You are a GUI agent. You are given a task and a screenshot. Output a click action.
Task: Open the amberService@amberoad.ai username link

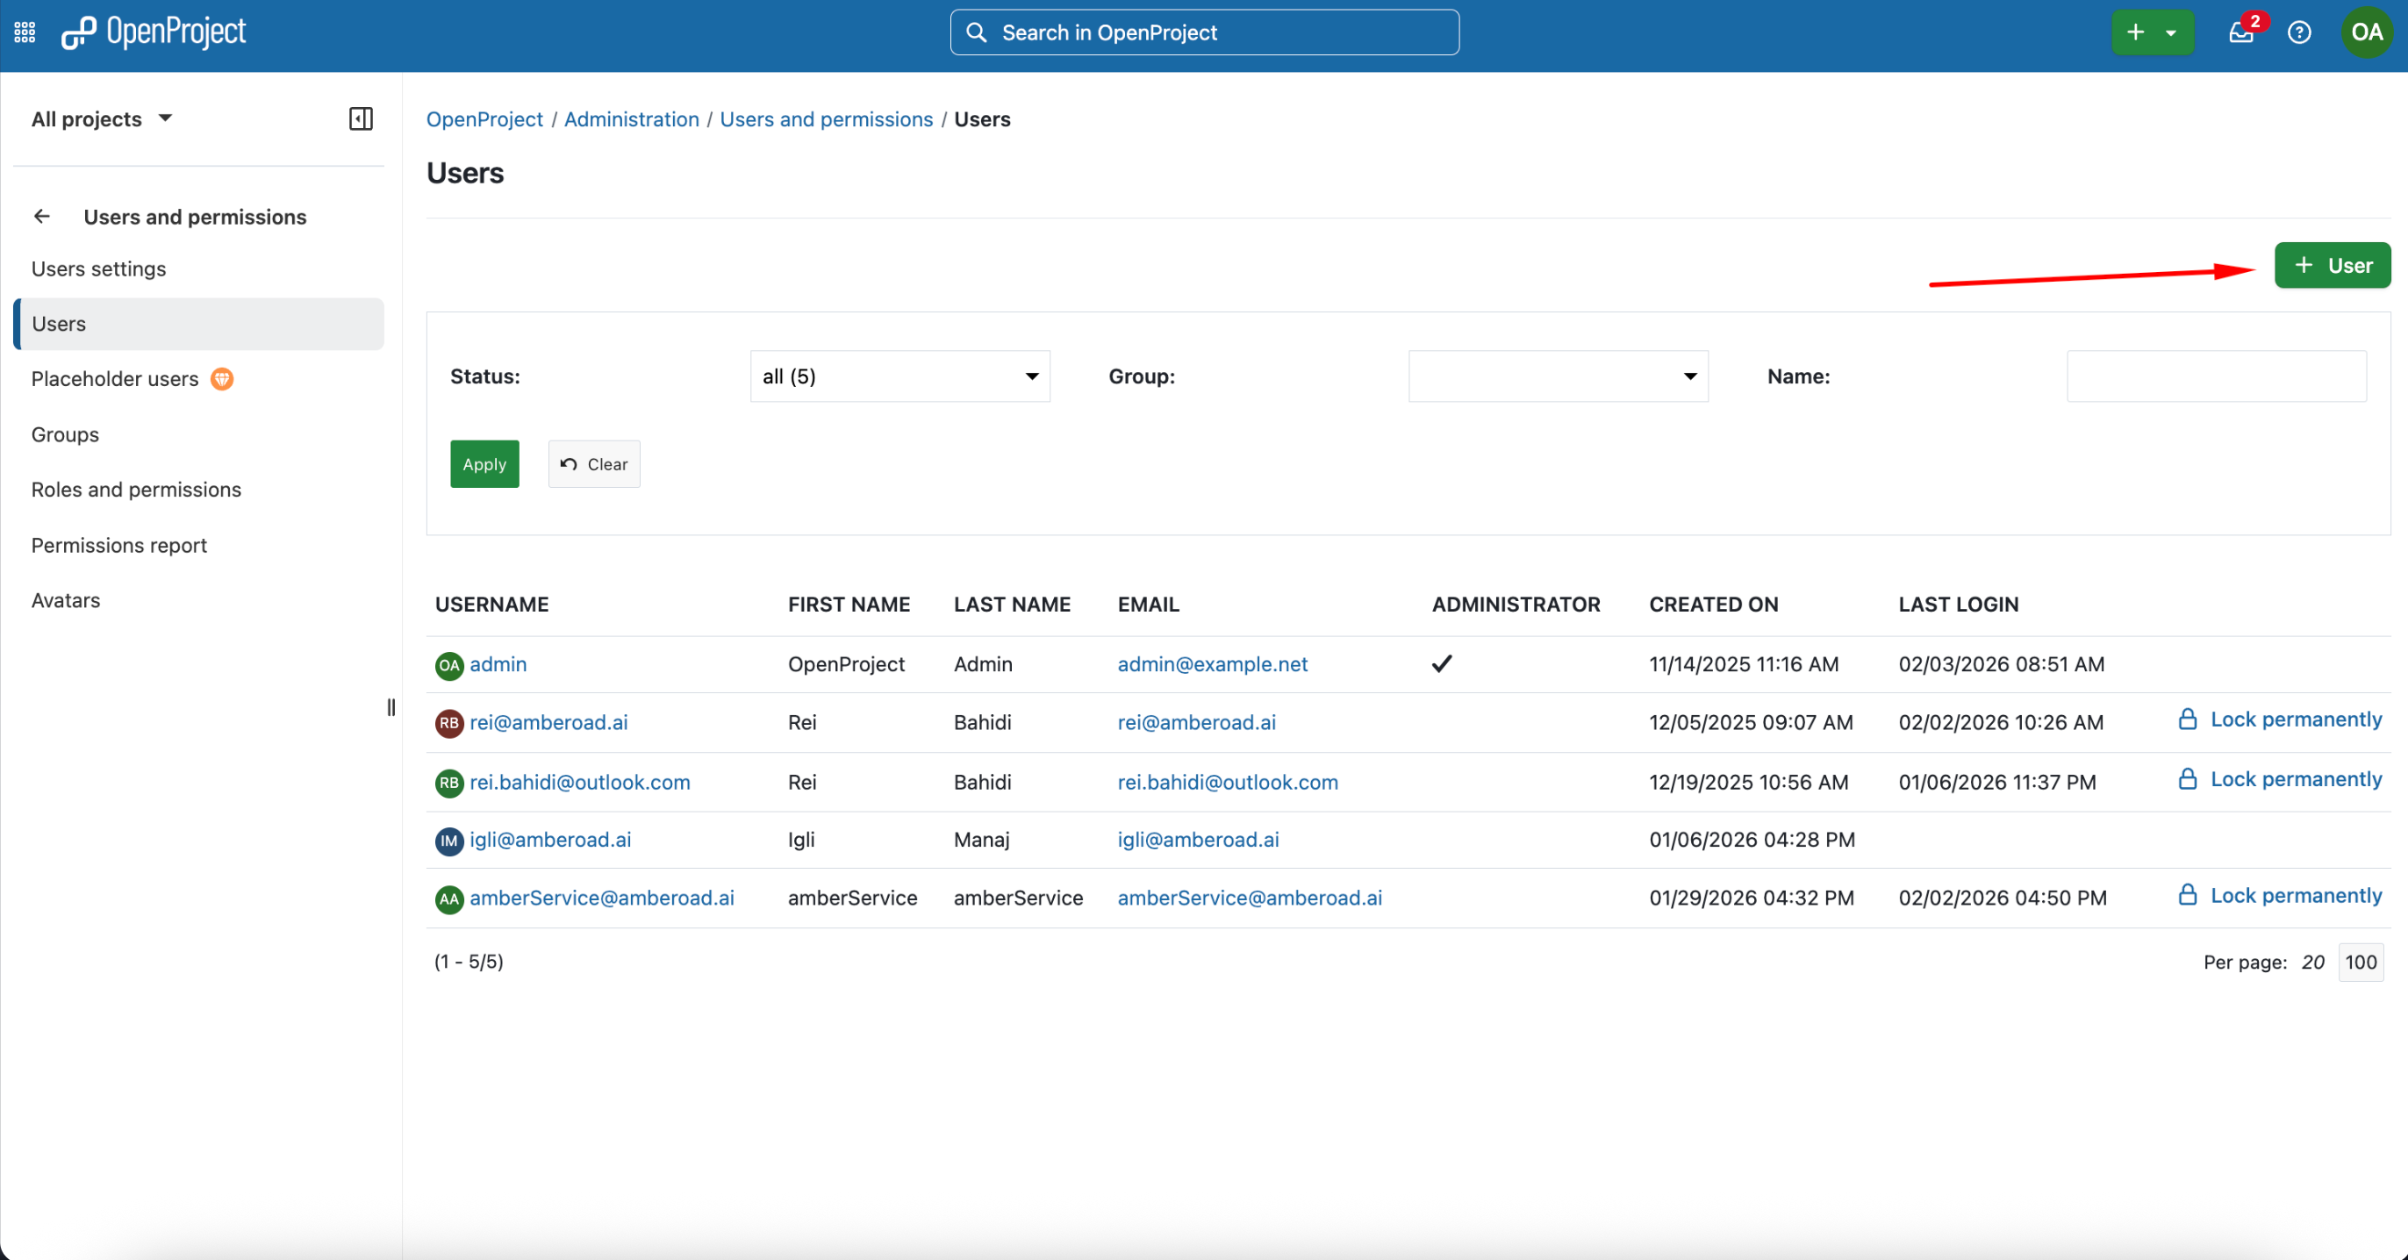pos(602,898)
